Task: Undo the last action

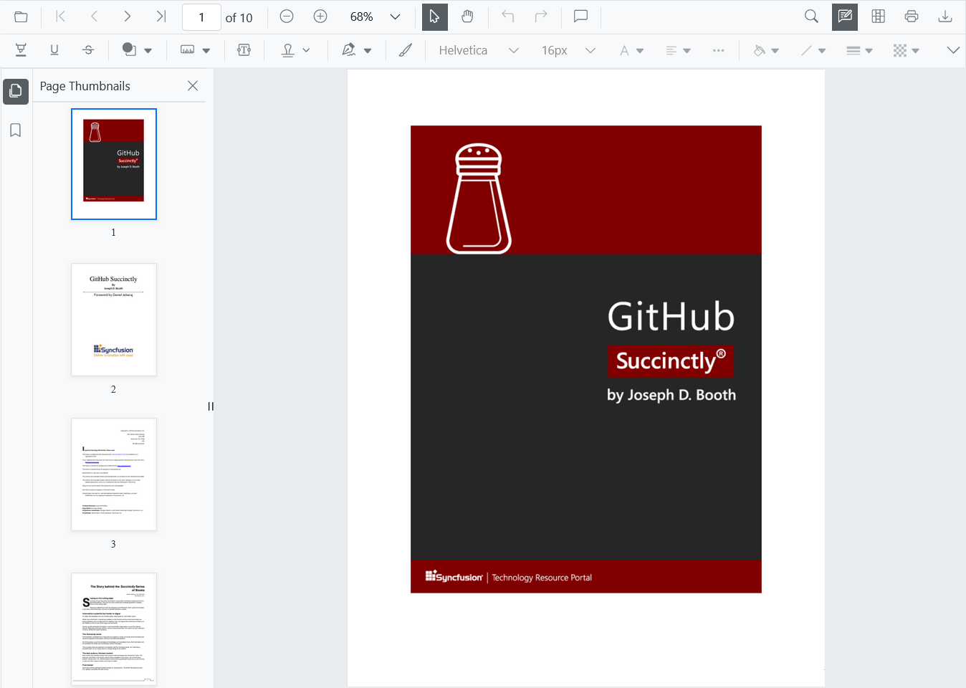Action: [x=508, y=16]
